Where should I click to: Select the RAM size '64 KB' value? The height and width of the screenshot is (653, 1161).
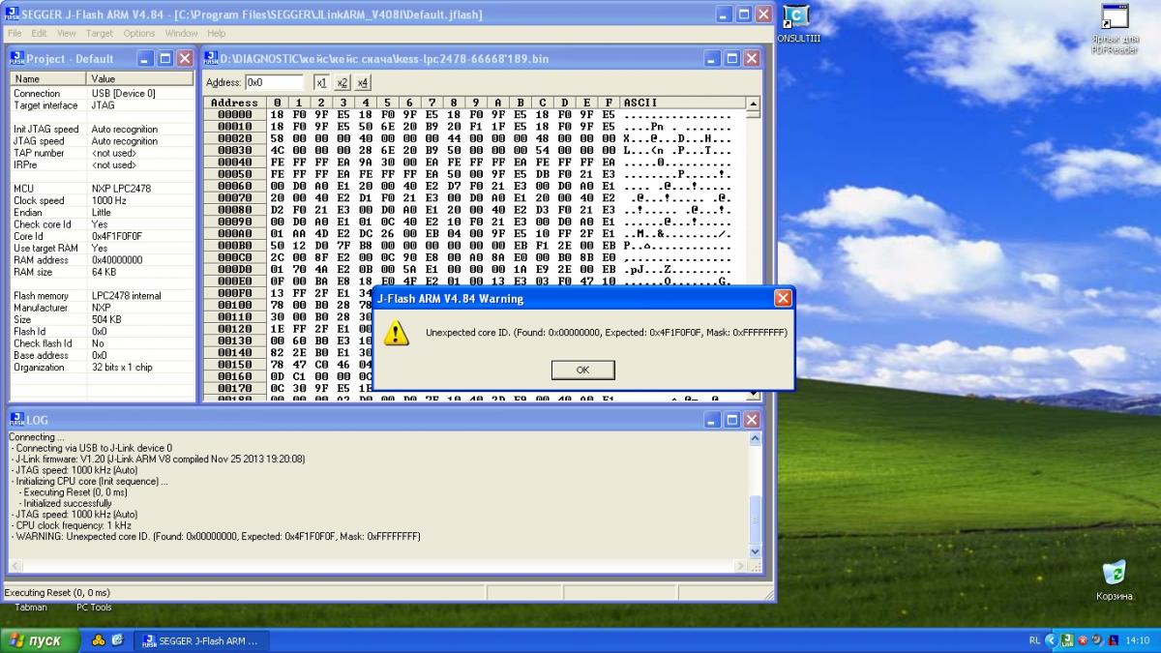point(104,272)
